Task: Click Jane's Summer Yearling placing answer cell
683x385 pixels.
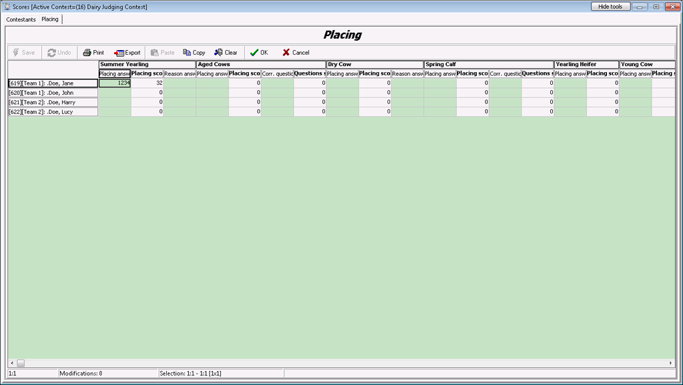Action: tap(115, 83)
